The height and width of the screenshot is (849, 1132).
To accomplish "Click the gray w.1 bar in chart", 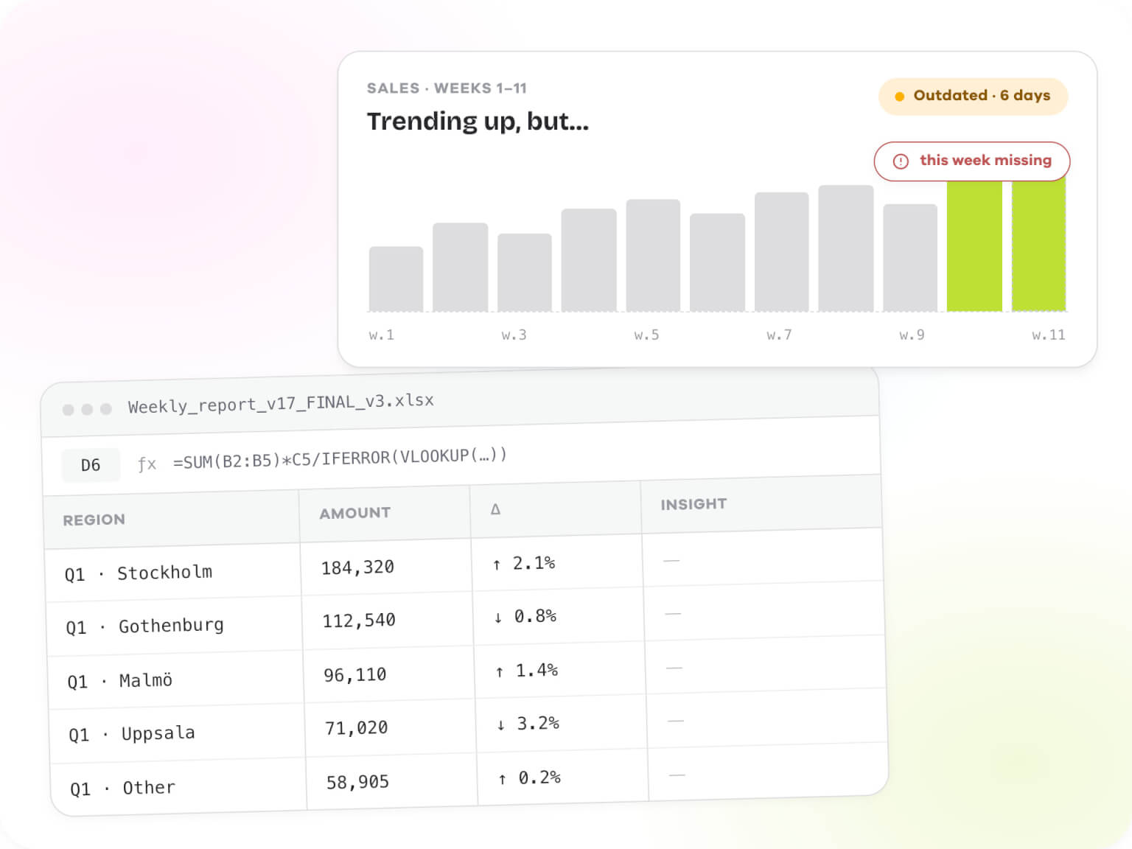I will coord(396,279).
